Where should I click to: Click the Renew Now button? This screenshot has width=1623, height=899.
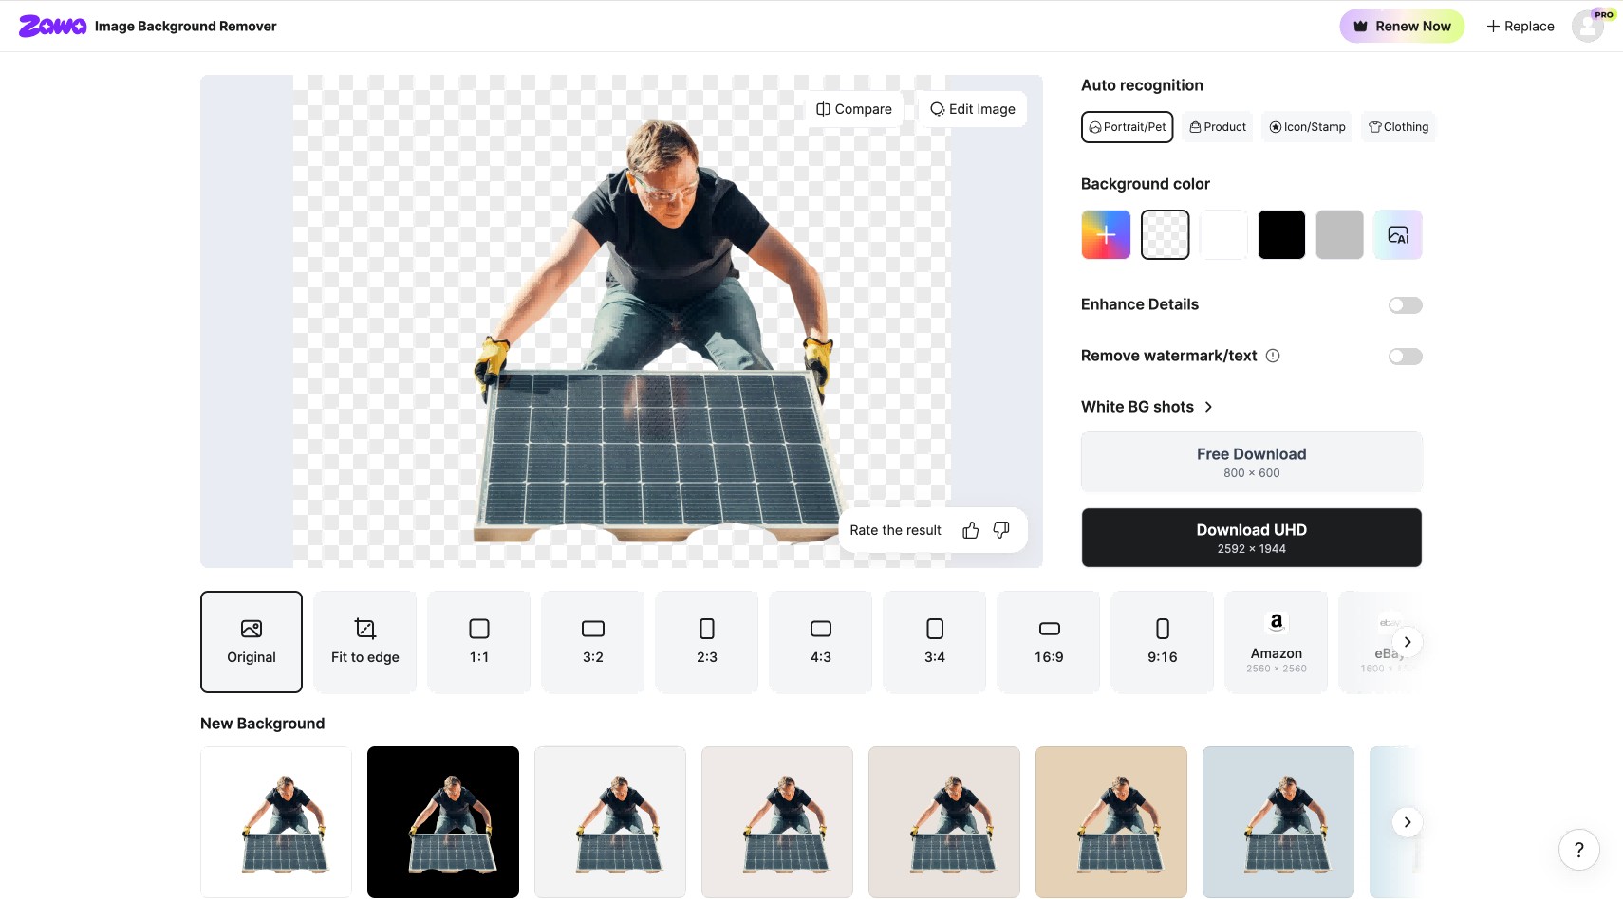(1402, 27)
